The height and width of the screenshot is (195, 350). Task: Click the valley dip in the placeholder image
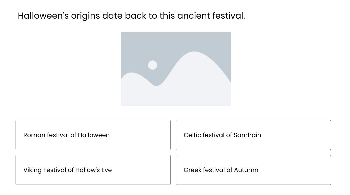coord(156,84)
